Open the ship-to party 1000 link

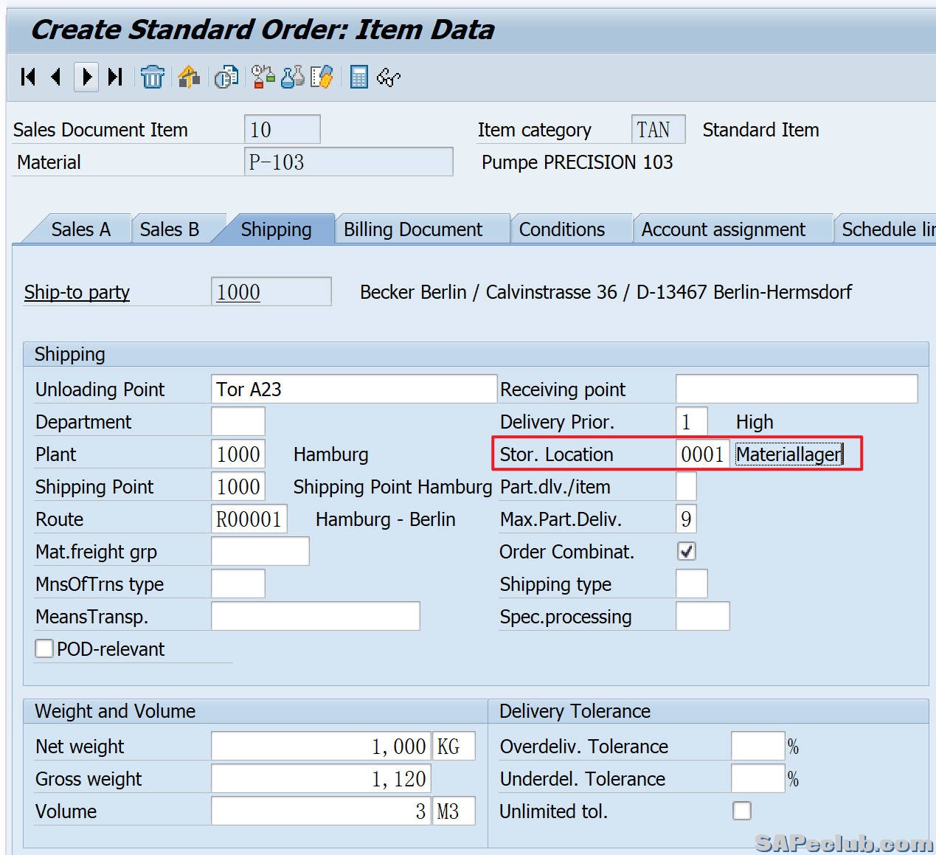coord(238,292)
